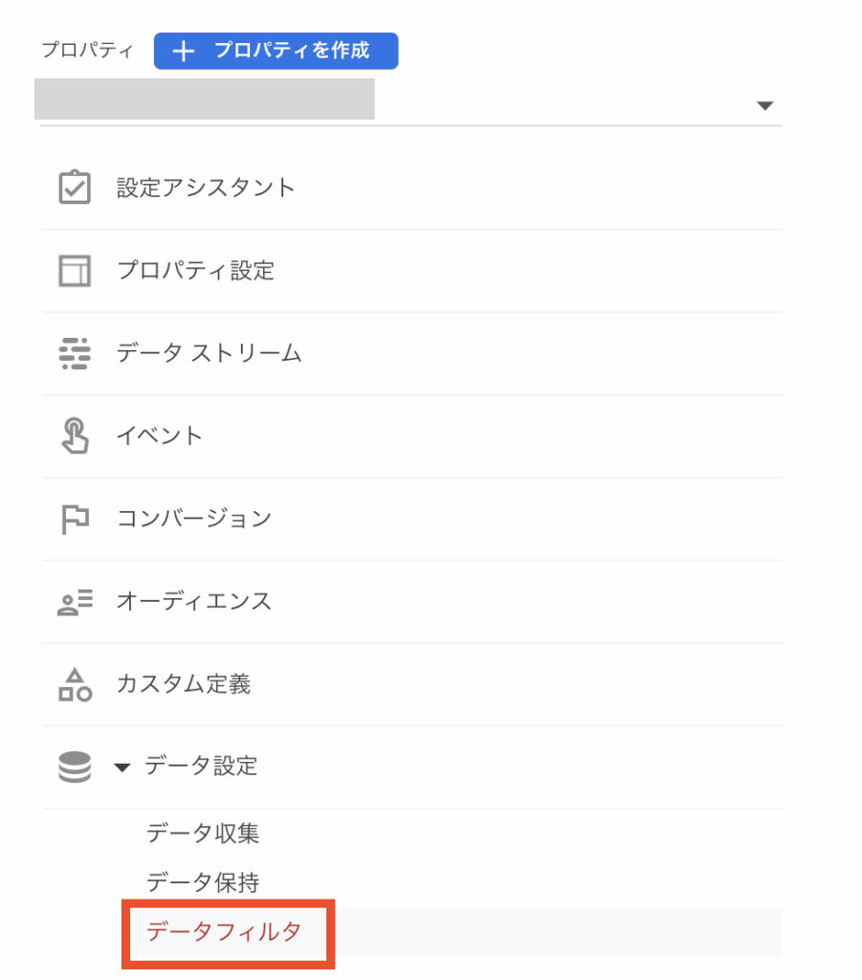The width and height of the screenshot is (862, 980).
Task: Select the データ収集 sub-item
Action: 203,834
